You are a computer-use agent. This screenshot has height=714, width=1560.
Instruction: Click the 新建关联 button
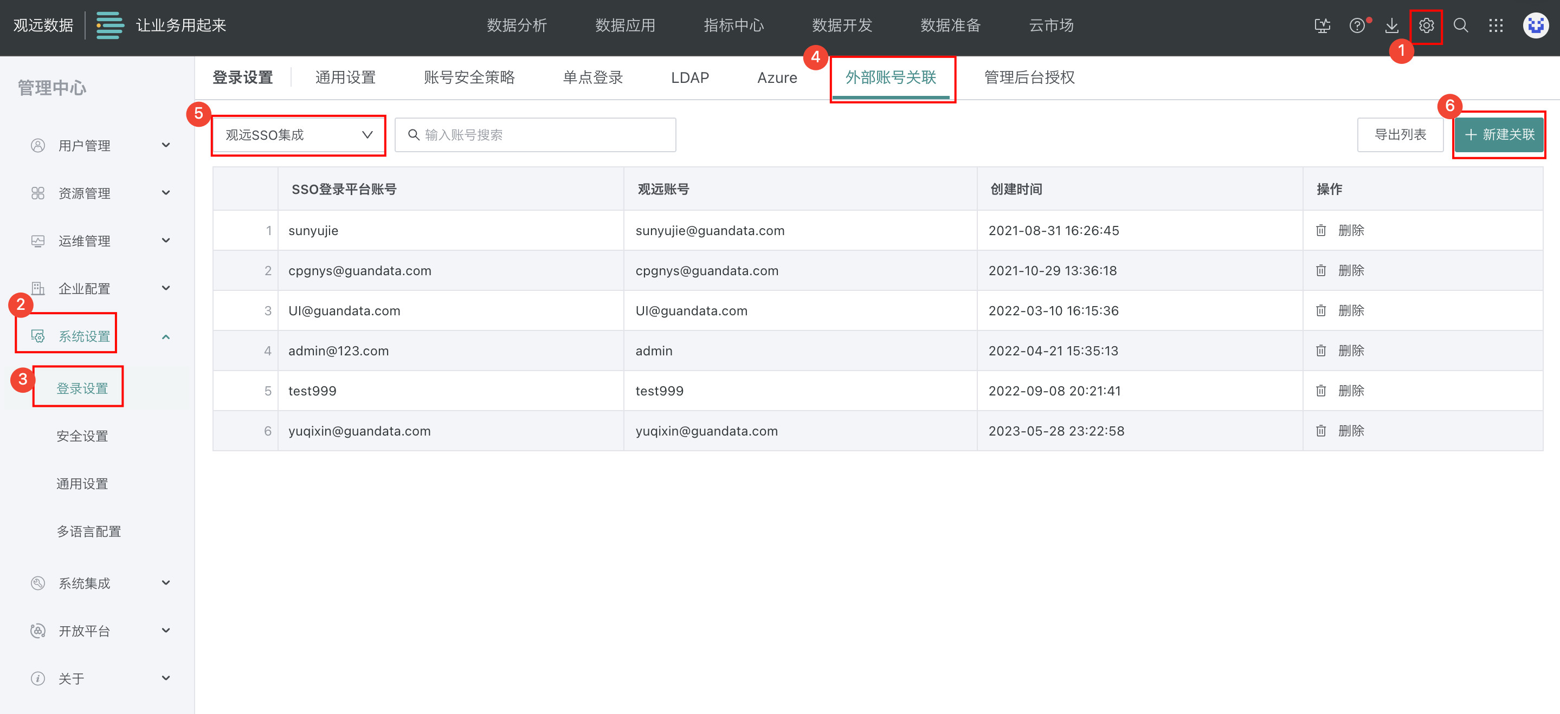(x=1498, y=134)
